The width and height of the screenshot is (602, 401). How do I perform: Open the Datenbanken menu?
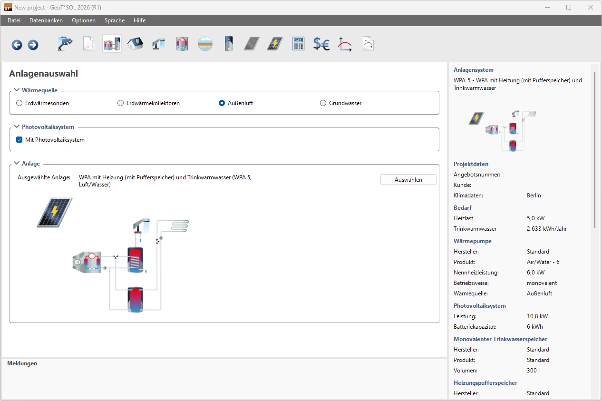coord(46,20)
